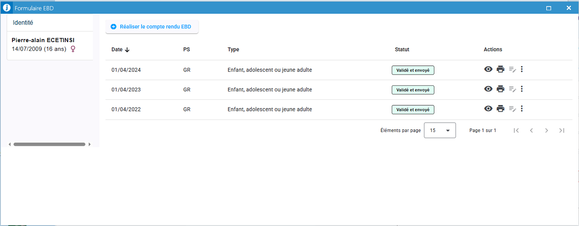Image resolution: width=579 pixels, height=226 pixels.
Task: Go to the next page of results
Action: click(x=547, y=130)
